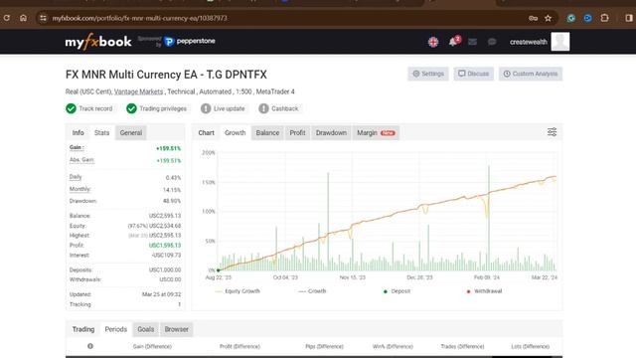Click the Balance value USC2,595.13
Viewport: 636px width, 358px height.
(x=165, y=216)
